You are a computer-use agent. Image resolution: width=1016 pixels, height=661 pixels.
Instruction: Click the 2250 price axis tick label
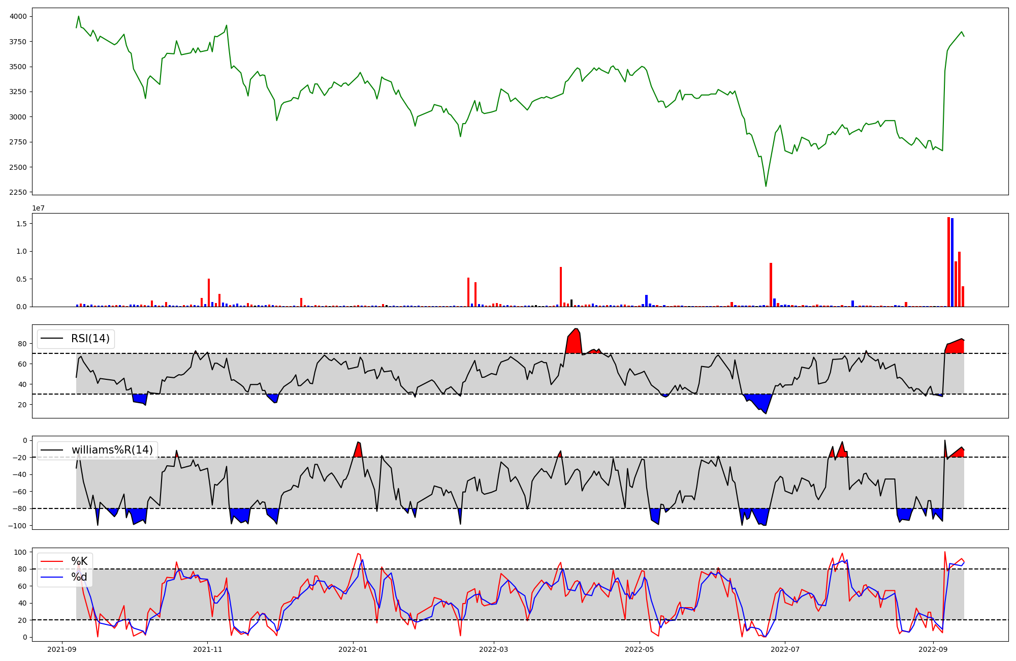click(x=18, y=192)
